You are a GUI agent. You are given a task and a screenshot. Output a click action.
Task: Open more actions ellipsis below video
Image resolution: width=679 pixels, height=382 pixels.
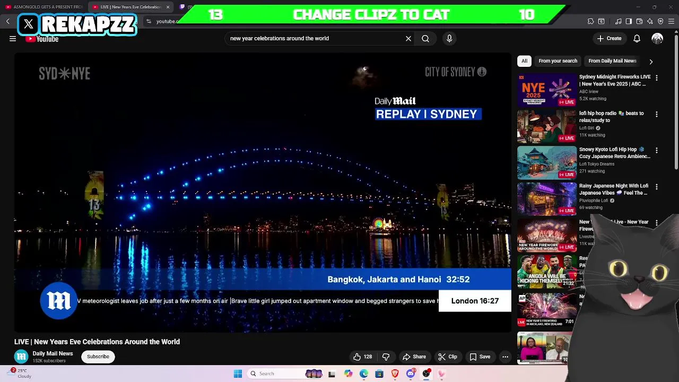click(x=505, y=357)
